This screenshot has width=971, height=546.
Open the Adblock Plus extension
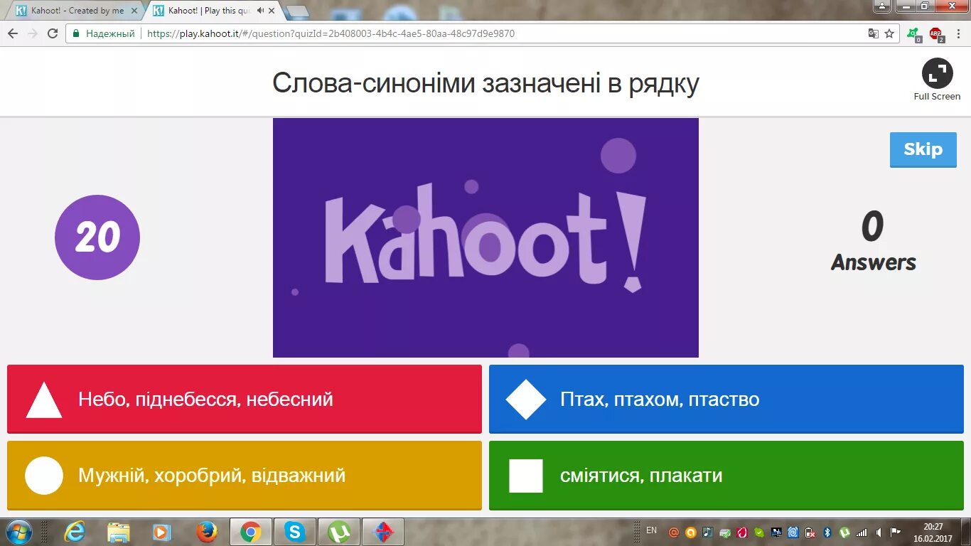click(936, 33)
